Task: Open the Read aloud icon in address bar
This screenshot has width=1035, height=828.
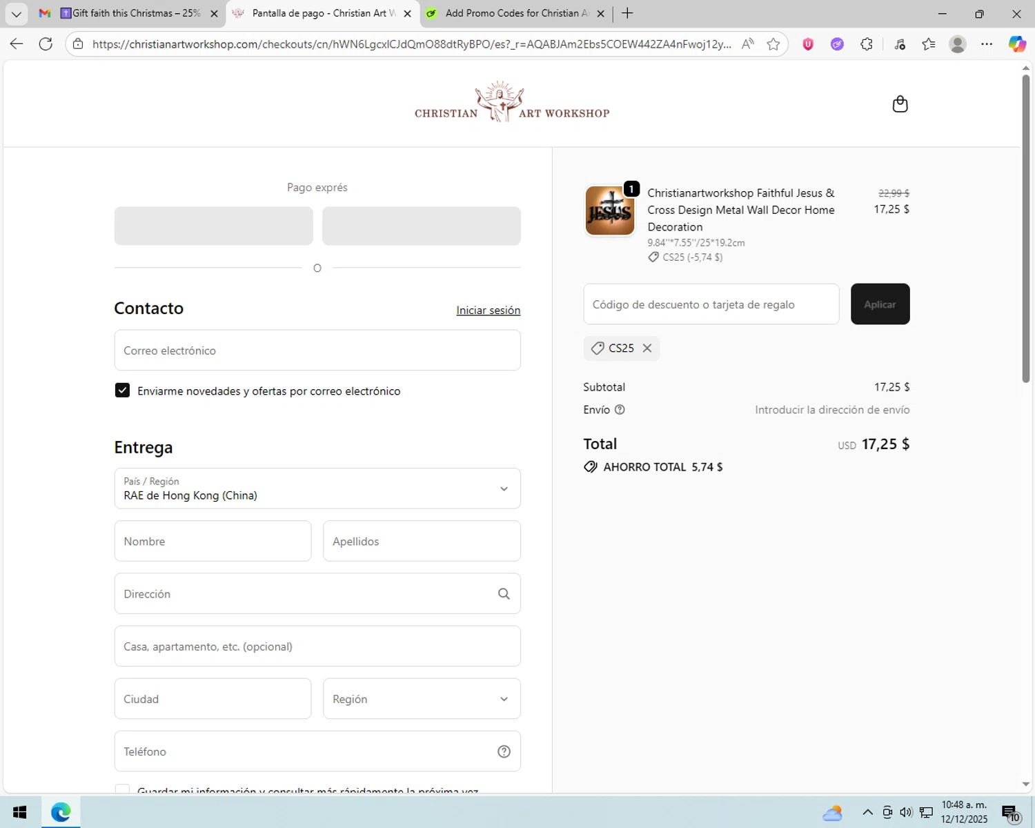Action: 747,44
